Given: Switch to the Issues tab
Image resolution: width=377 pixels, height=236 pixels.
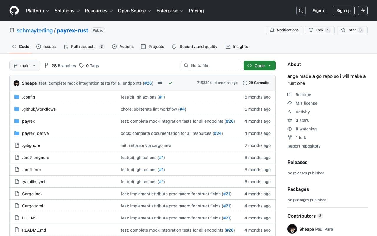Looking at the screenshot, I should coord(46,47).
